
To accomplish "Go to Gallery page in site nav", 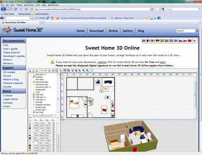I will (x=127, y=31).
